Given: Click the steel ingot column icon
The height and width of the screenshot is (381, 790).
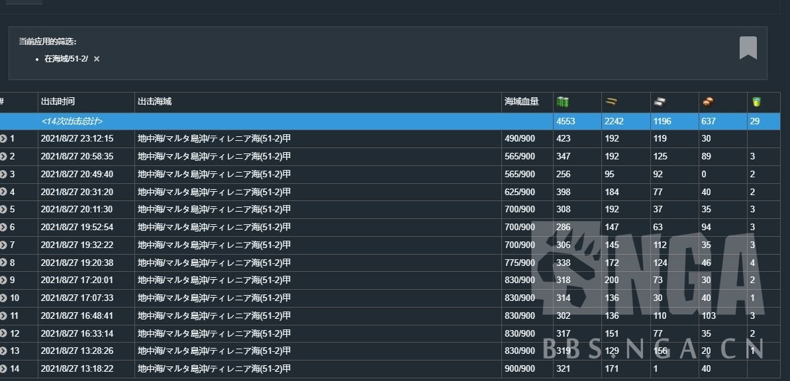Looking at the screenshot, I should coord(659,102).
